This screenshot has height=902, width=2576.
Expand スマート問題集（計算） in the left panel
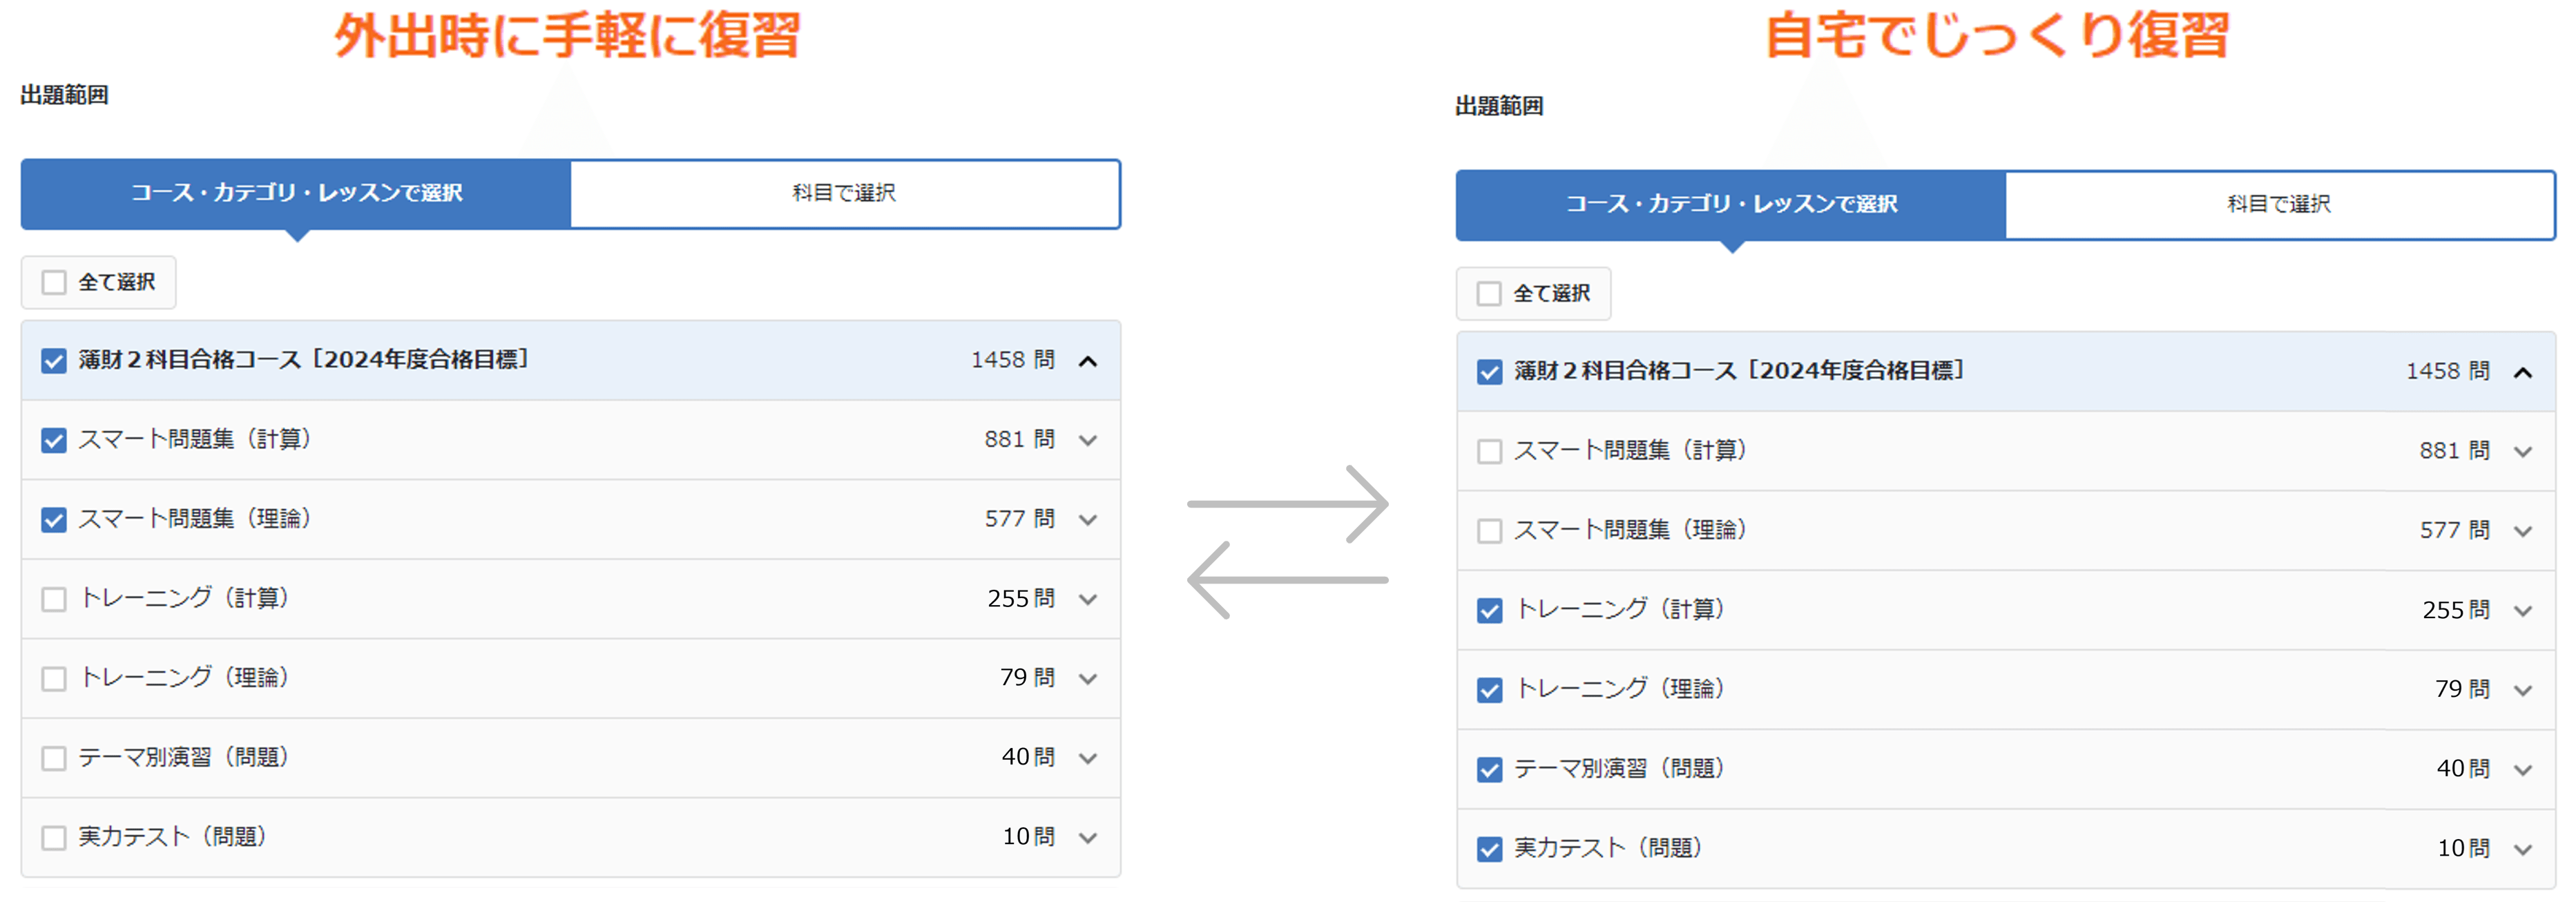click(x=1089, y=439)
